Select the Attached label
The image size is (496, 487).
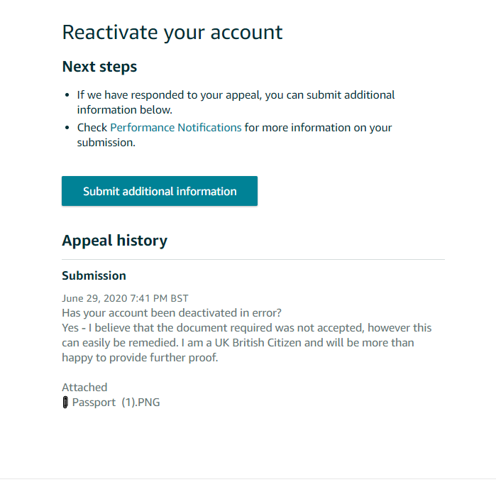click(x=84, y=388)
